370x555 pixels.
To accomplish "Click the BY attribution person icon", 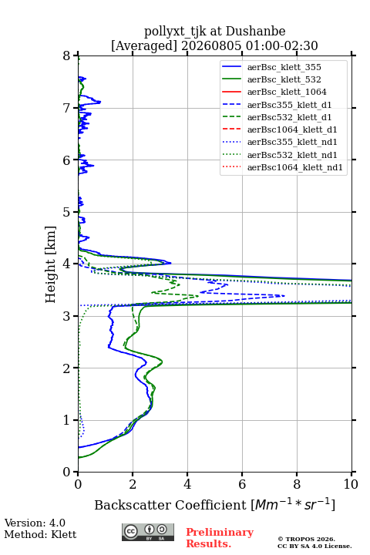I will [150, 530].
